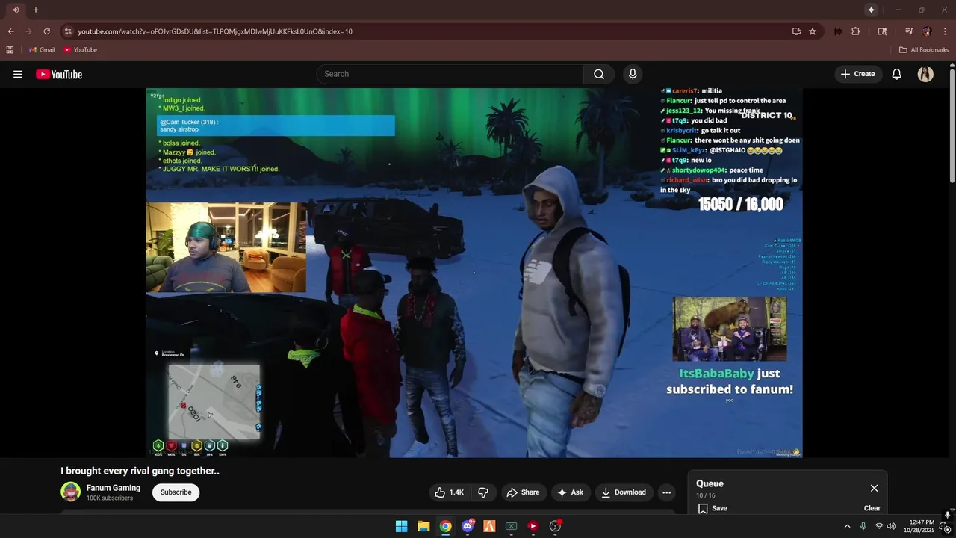Open the taskbar clock and date
956x538 pixels.
click(919, 526)
